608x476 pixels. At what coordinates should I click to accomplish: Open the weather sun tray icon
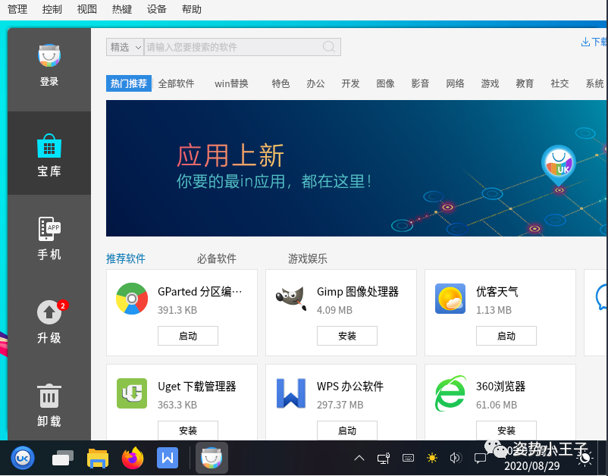point(432,458)
